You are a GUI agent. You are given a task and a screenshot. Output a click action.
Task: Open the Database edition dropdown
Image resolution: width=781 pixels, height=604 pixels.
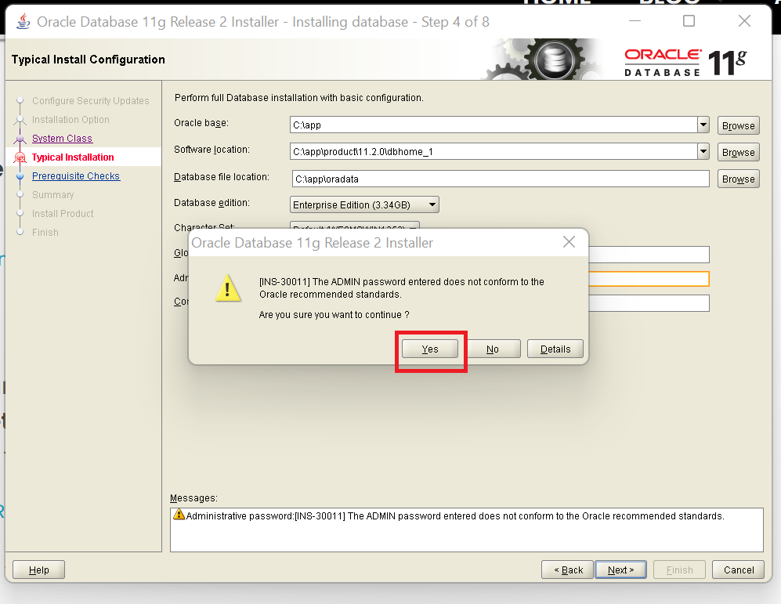(364, 204)
